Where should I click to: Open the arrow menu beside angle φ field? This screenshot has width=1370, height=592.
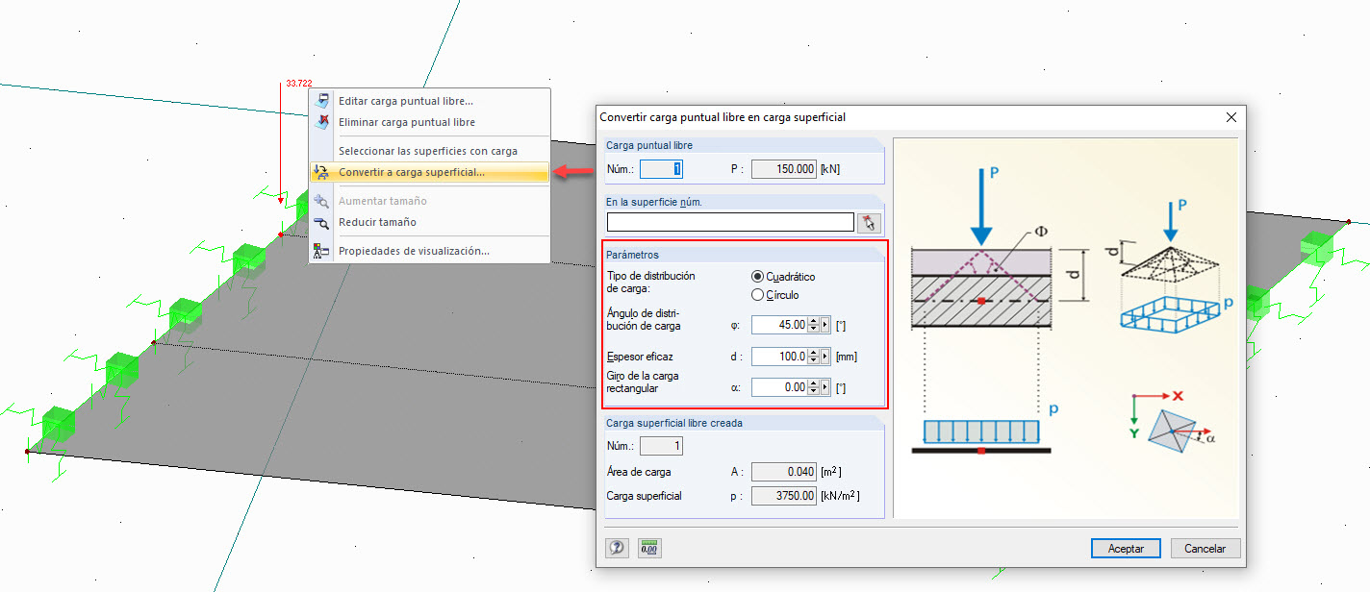[x=824, y=325]
